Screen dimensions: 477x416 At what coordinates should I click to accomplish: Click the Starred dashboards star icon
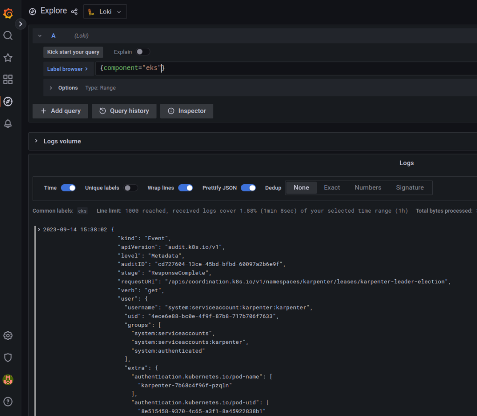[7, 57]
